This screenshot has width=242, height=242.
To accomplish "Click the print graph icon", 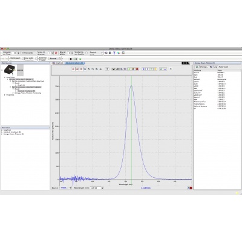I will (117, 69).
